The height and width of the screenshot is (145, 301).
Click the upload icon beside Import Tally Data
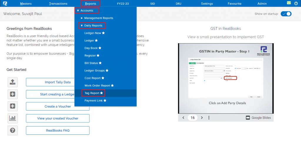[x=13, y=82]
